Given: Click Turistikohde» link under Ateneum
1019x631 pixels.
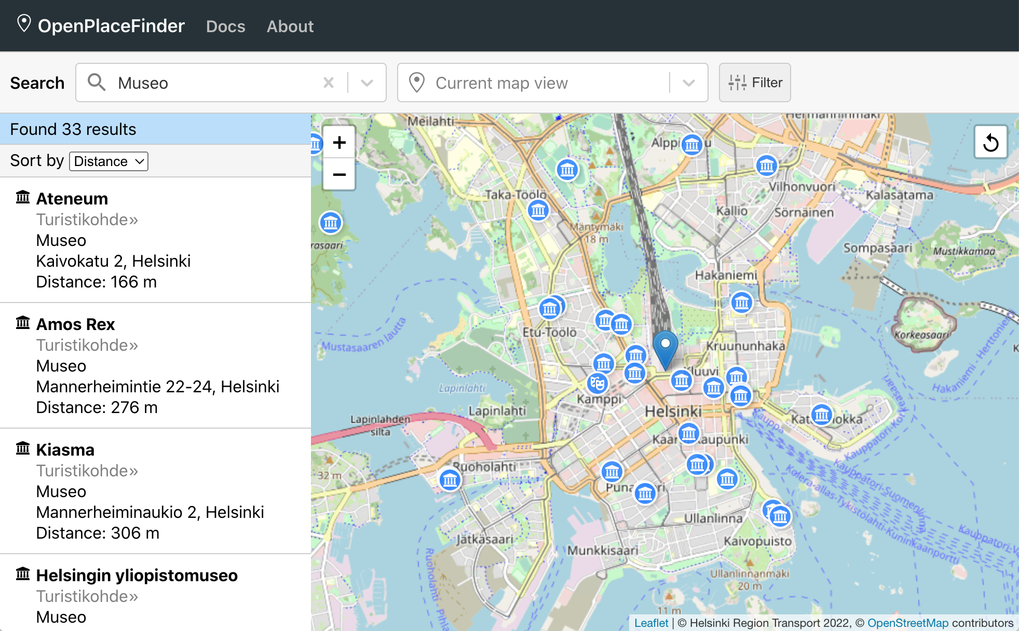Looking at the screenshot, I should click(87, 220).
